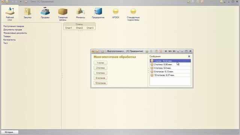Click the calendar icon in the dialog title bar

tap(160, 51)
